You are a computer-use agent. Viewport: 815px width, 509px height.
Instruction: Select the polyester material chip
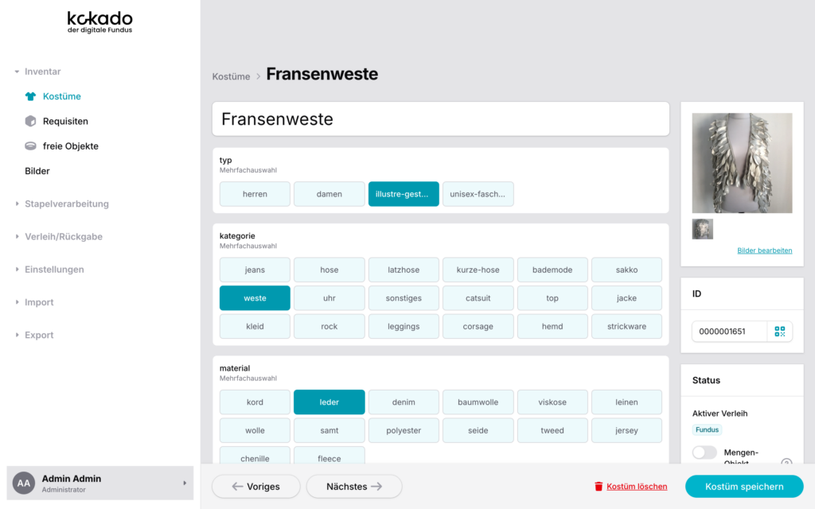click(x=404, y=430)
